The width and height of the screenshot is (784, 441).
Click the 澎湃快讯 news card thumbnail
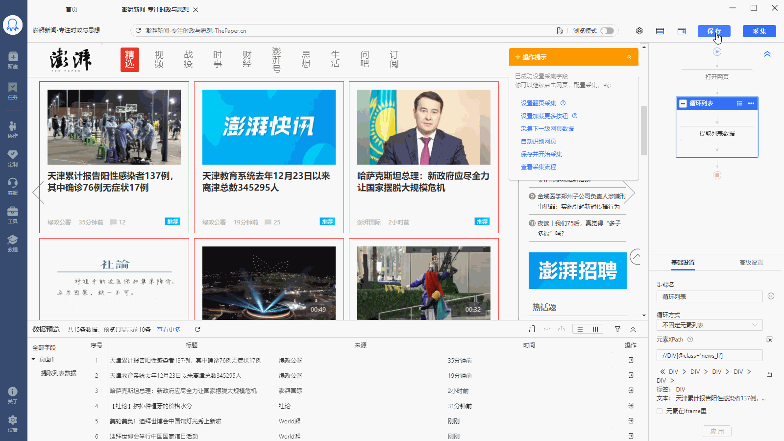point(269,127)
